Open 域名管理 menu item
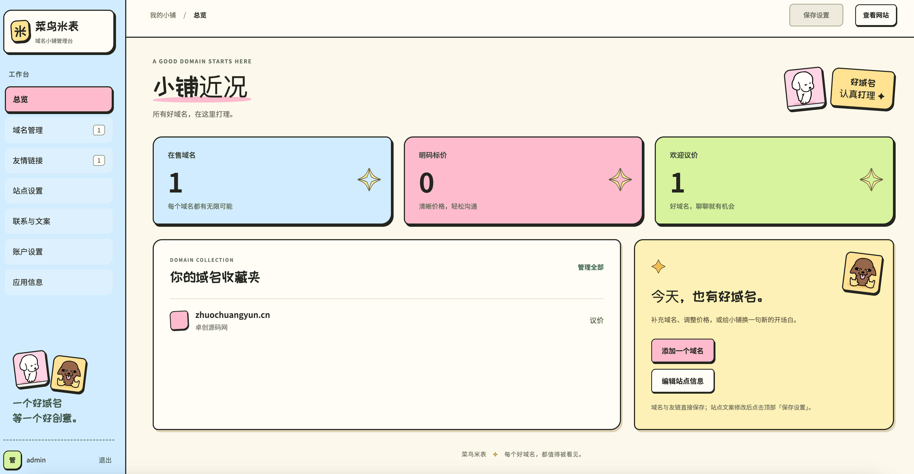The height and width of the screenshot is (474, 914). pos(59,130)
